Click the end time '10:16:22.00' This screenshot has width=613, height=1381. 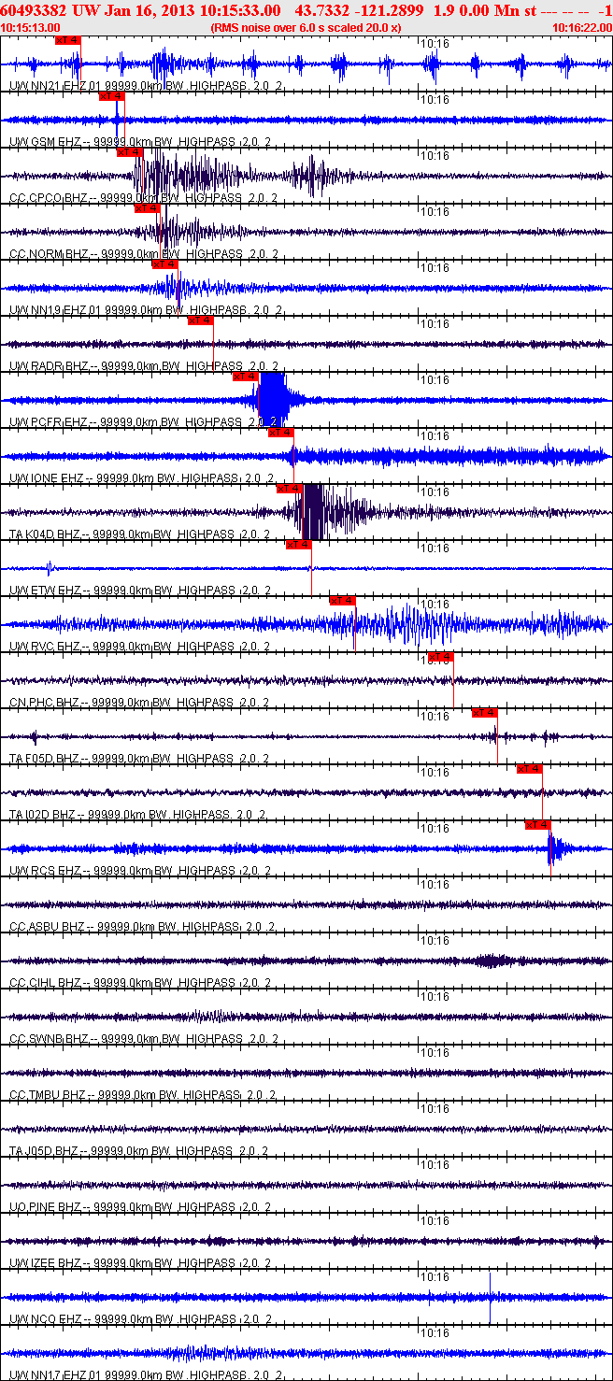coord(582,28)
